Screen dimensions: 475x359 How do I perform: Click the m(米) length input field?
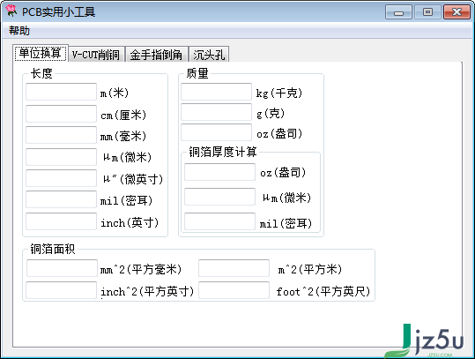(61, 92)
